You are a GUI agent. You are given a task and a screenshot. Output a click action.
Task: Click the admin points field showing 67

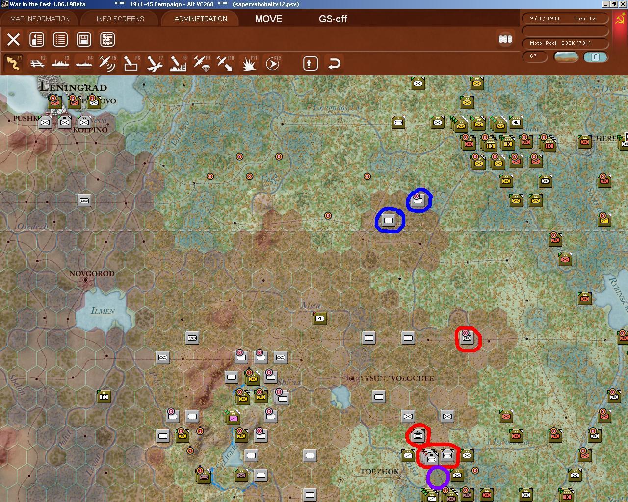pyautogui.click(x=535, y=57)
